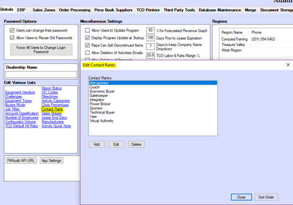Open the Challenges list link
Image resolution: width=293 pixels, height=205 pixels.
[13, 96]
